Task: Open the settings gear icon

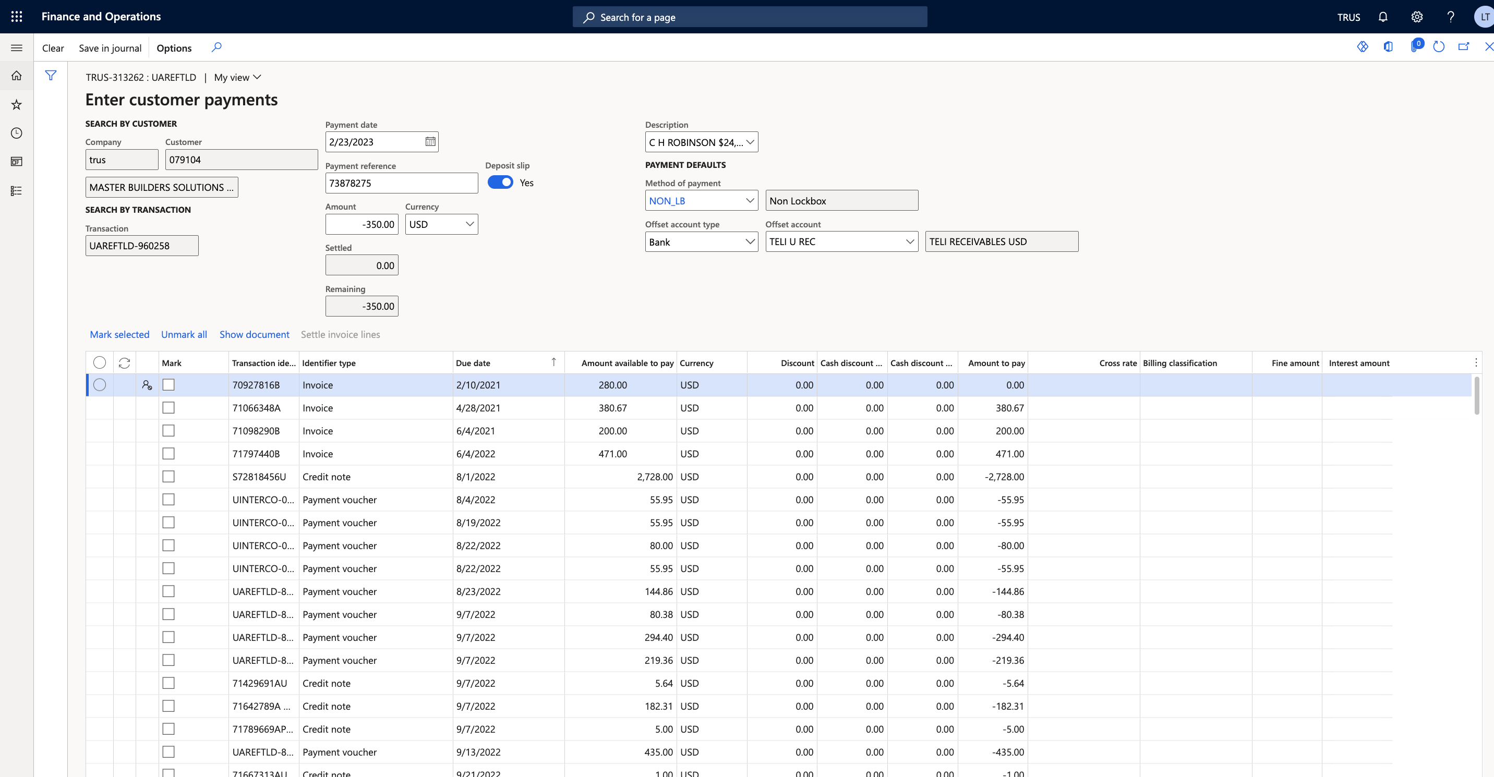Action: click(x=1417, y=17)
